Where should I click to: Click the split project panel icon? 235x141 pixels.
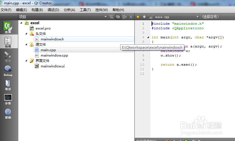[x=124, y=17]
